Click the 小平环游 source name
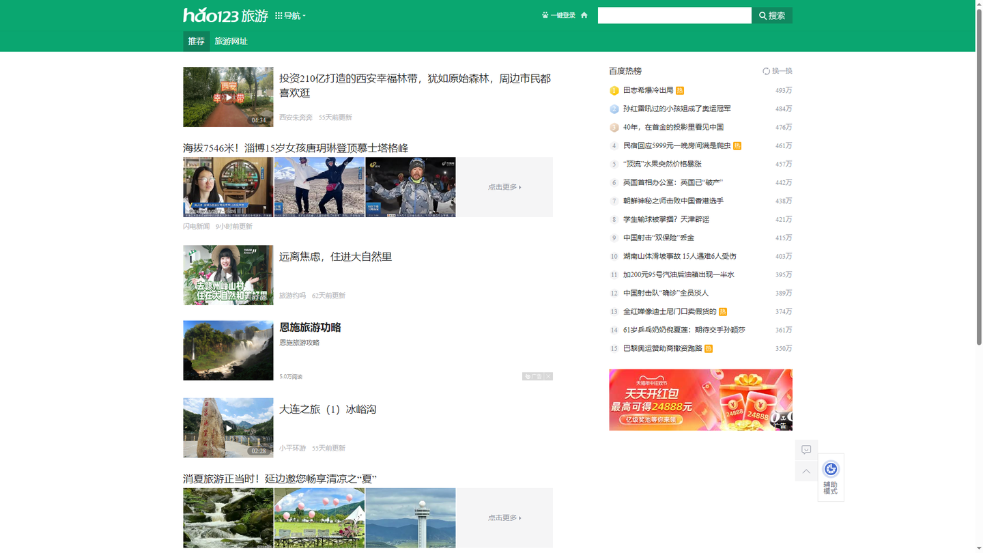Viewport: 983px width, 553px height. click(x=292, y=449)
